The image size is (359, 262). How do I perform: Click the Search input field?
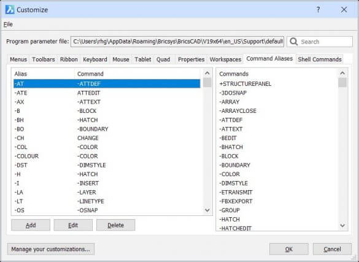[320, 42]
